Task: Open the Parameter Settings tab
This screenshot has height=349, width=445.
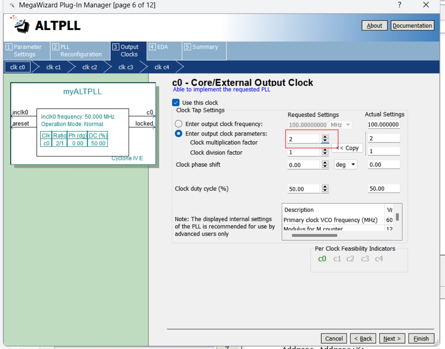Action: coord(26,51)
